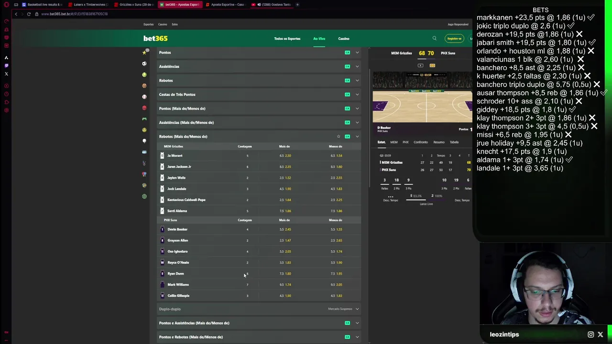
Task: Switch to live video stream icon
Action: (x=420, y=65)
